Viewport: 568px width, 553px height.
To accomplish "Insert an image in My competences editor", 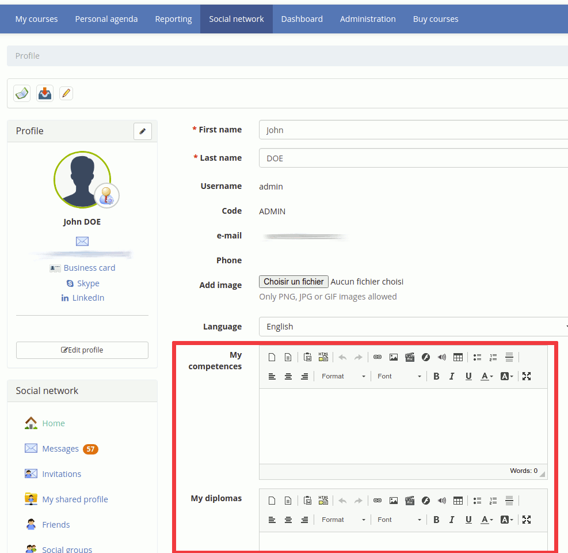I will (x=394, y=357).
